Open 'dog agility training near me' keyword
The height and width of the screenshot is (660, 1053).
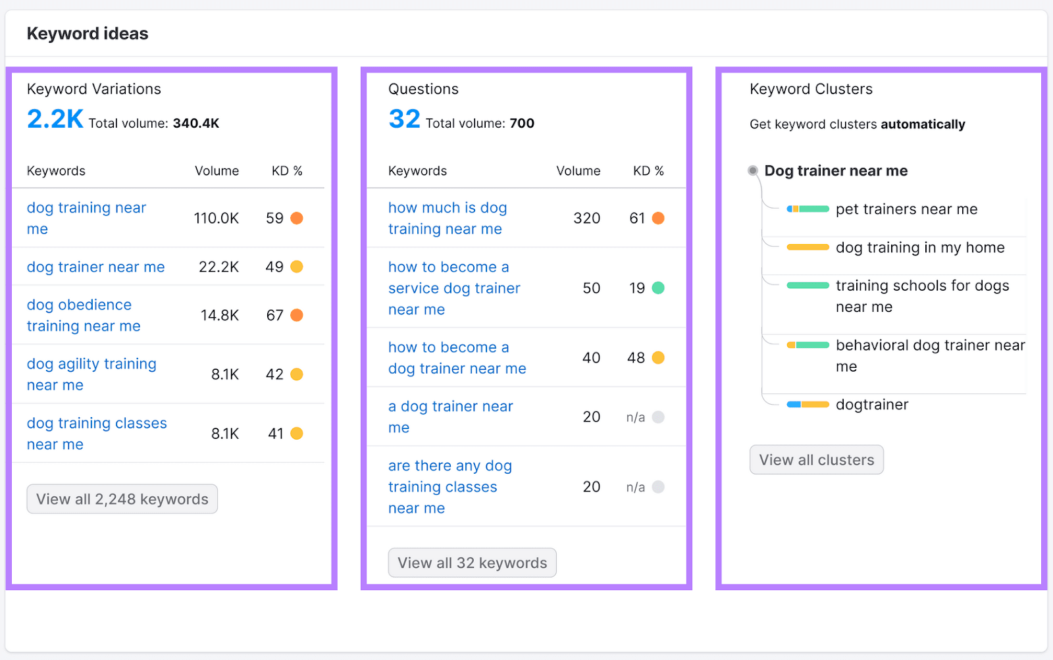click(91, 374)
